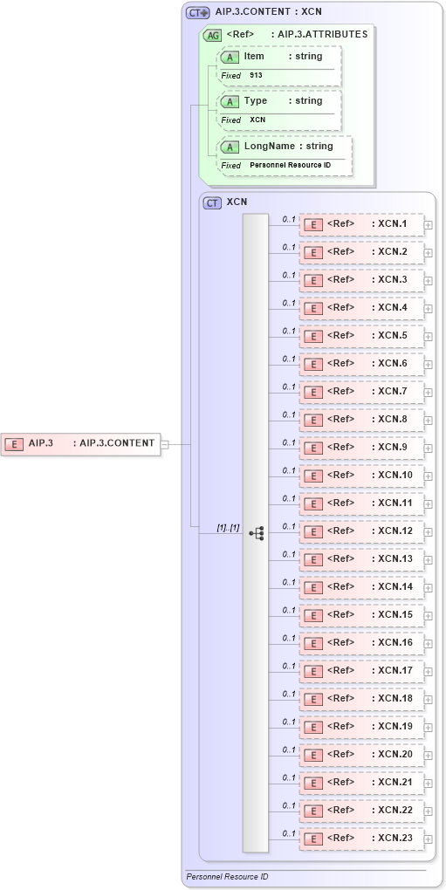The image size is (446, 890).
Task: Expand the XCN.8 reference element
Action: pyautogui.click(x=428, y=421)
